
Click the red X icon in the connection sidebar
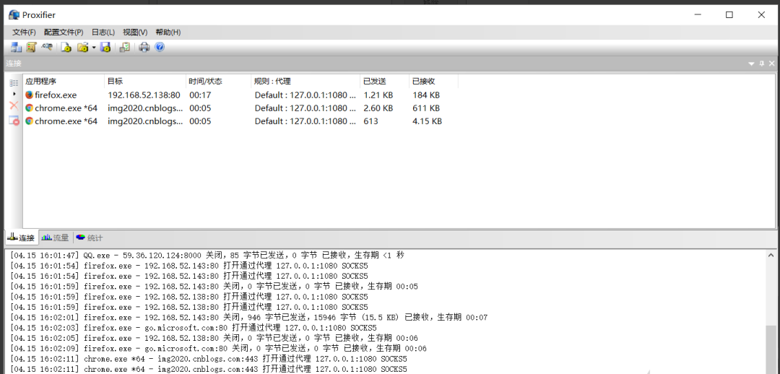(14, 106)
